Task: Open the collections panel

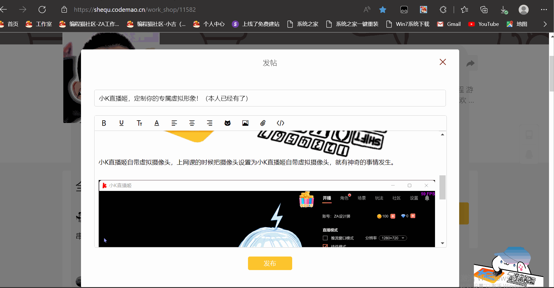Action: click(484, 10)
